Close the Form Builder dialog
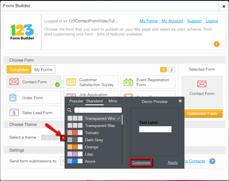The height and width of the screenshot is (181, 229). point(224,6)
